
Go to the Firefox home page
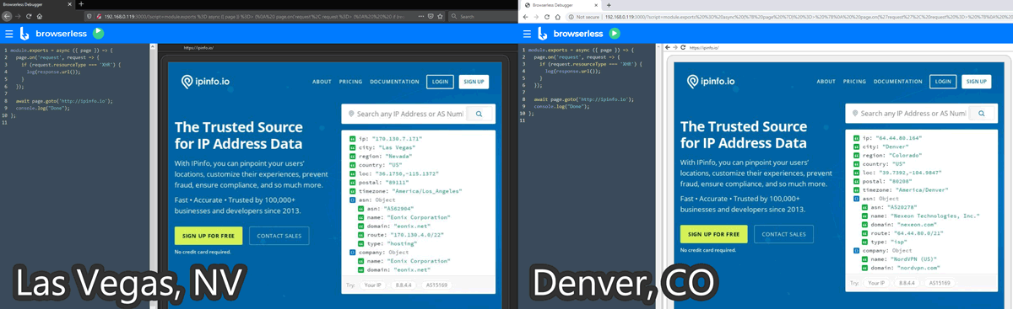[40, 16]
